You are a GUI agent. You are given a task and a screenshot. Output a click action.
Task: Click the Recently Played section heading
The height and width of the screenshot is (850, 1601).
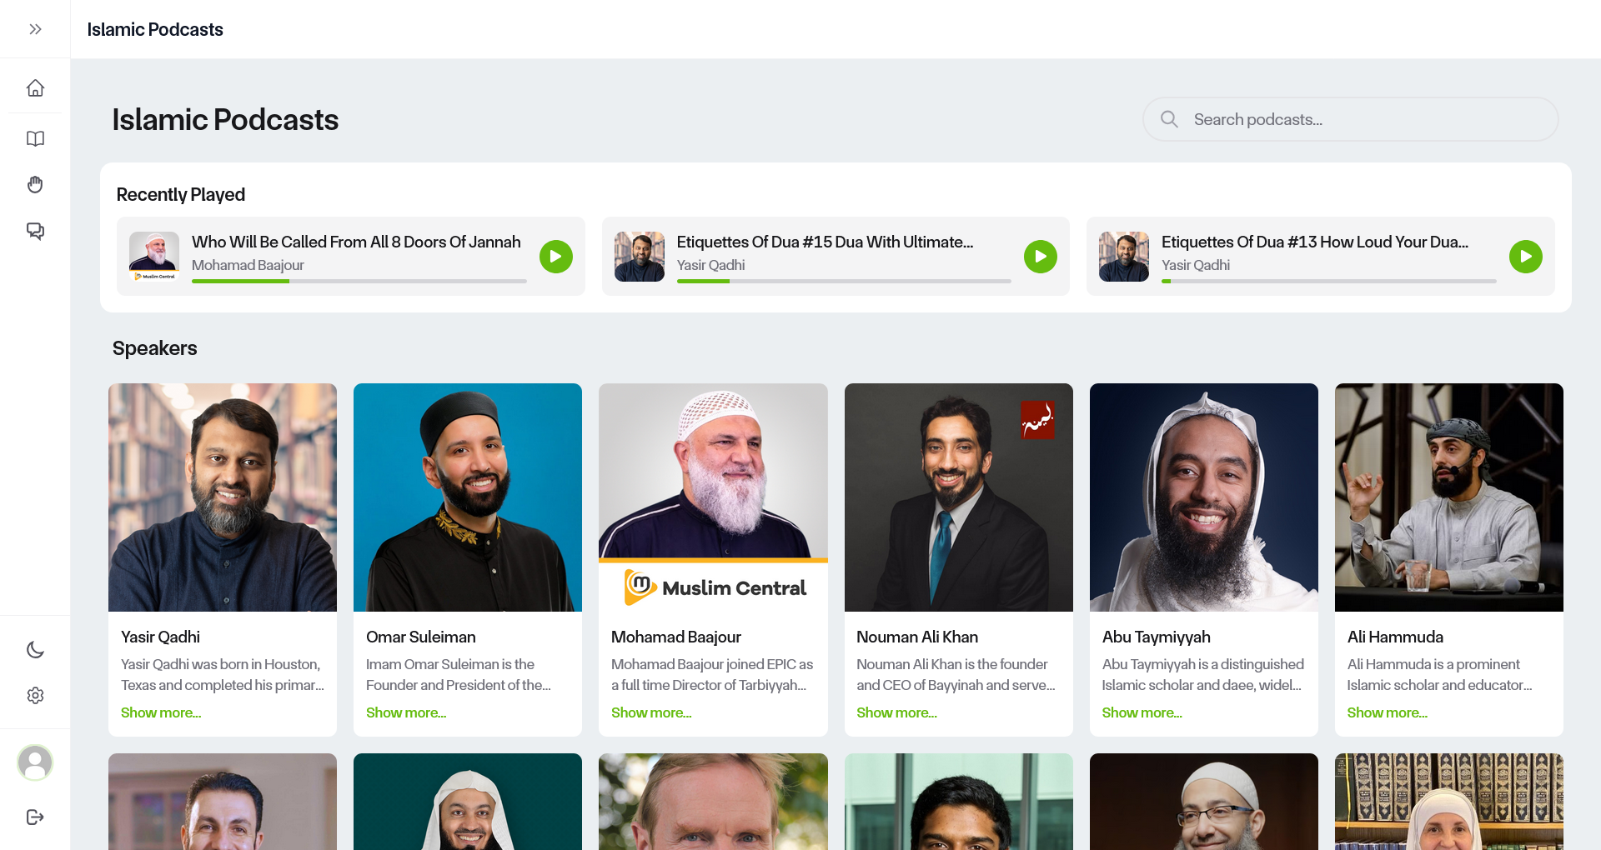(180, 194)
